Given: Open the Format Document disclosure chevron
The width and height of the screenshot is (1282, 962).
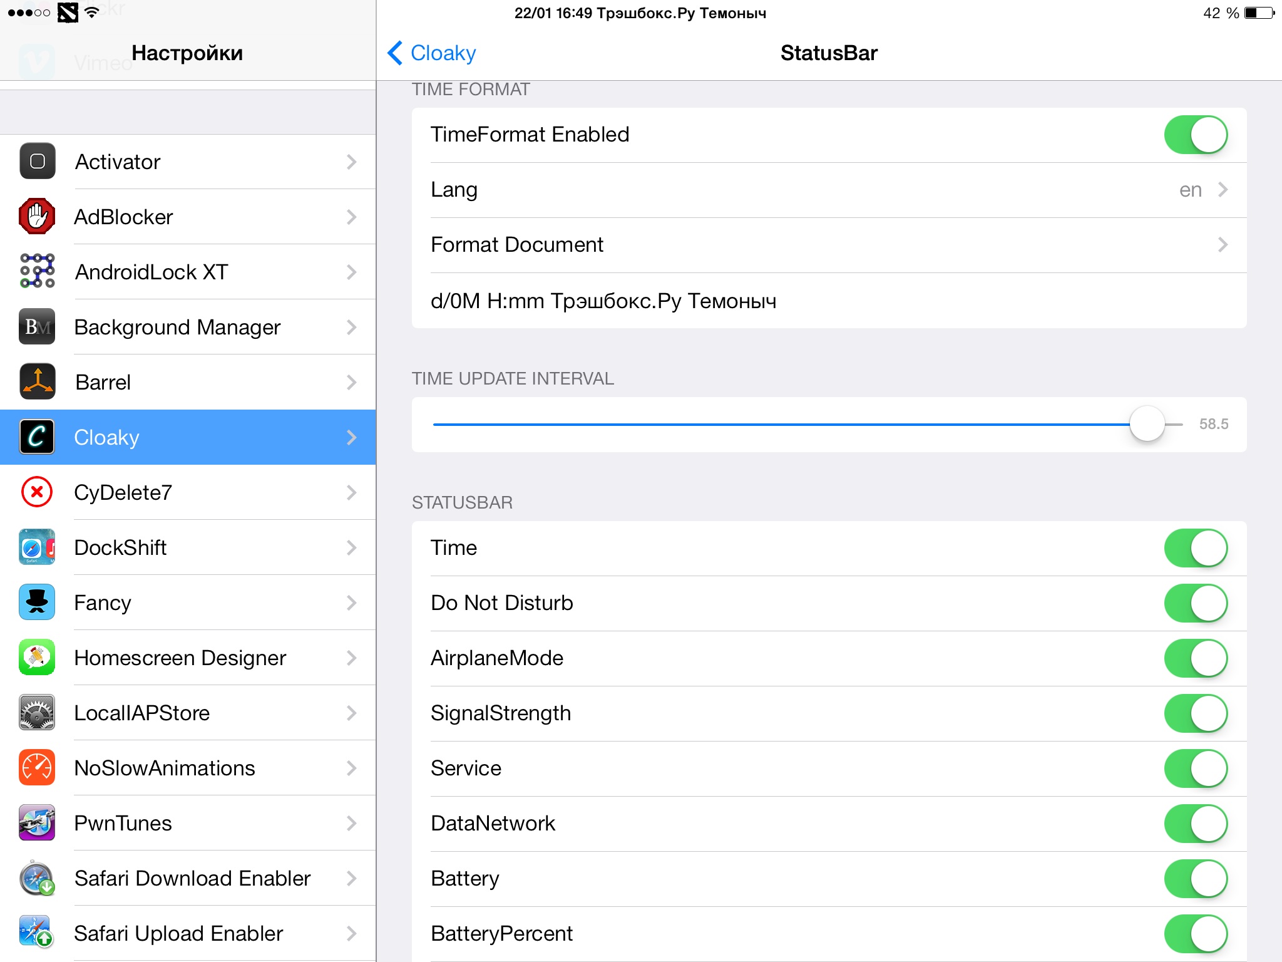Looking at the screenshot, I should point(1223,244).
